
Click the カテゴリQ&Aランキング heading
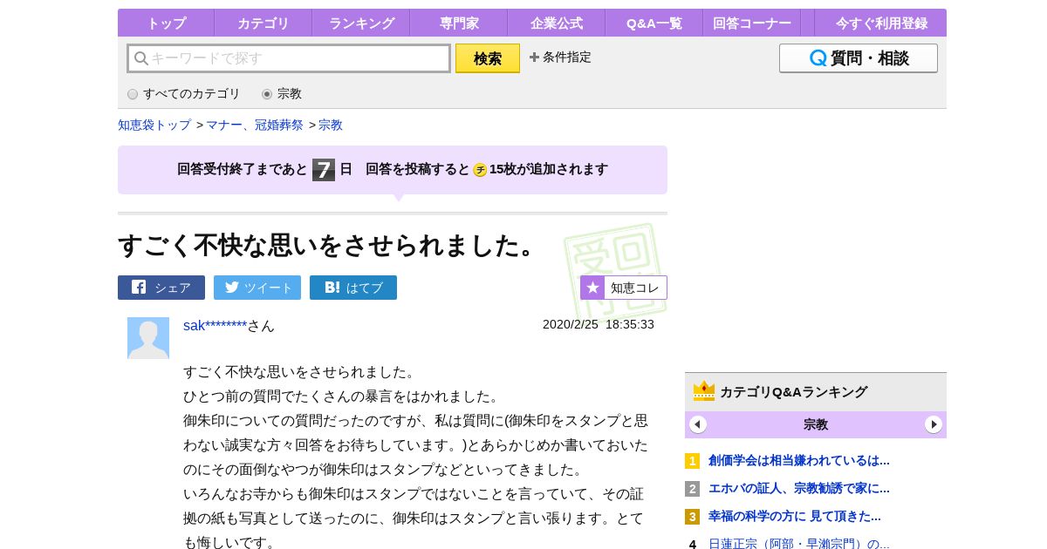point(793,391)
